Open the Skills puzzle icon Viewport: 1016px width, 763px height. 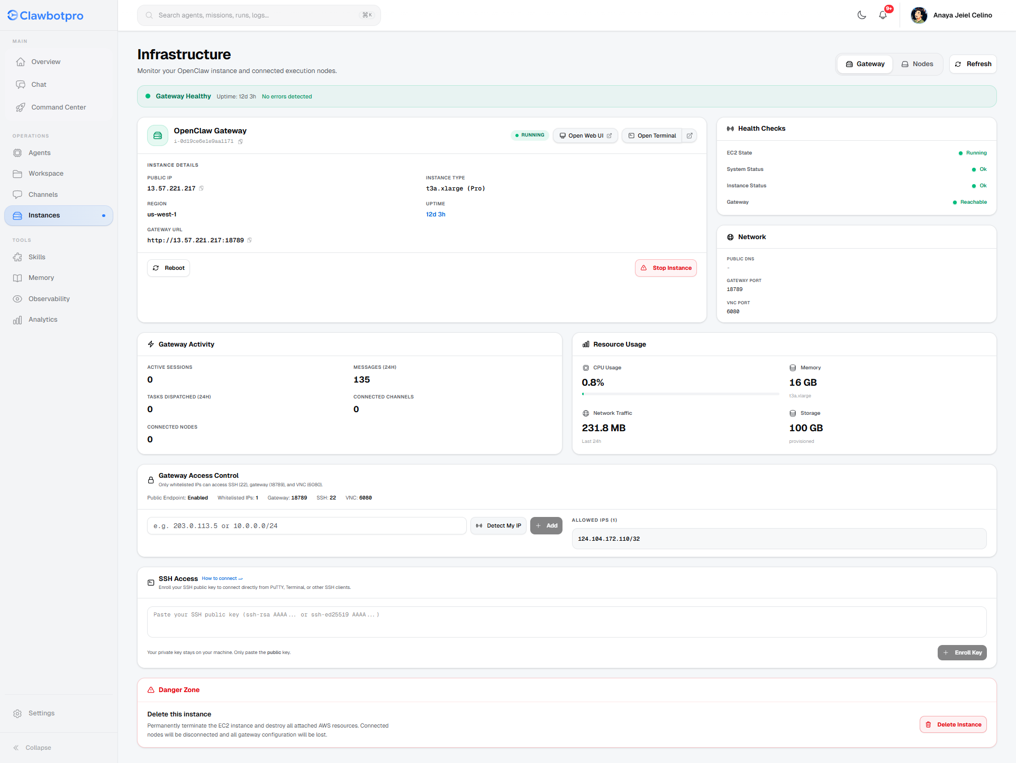click(17, 257)
